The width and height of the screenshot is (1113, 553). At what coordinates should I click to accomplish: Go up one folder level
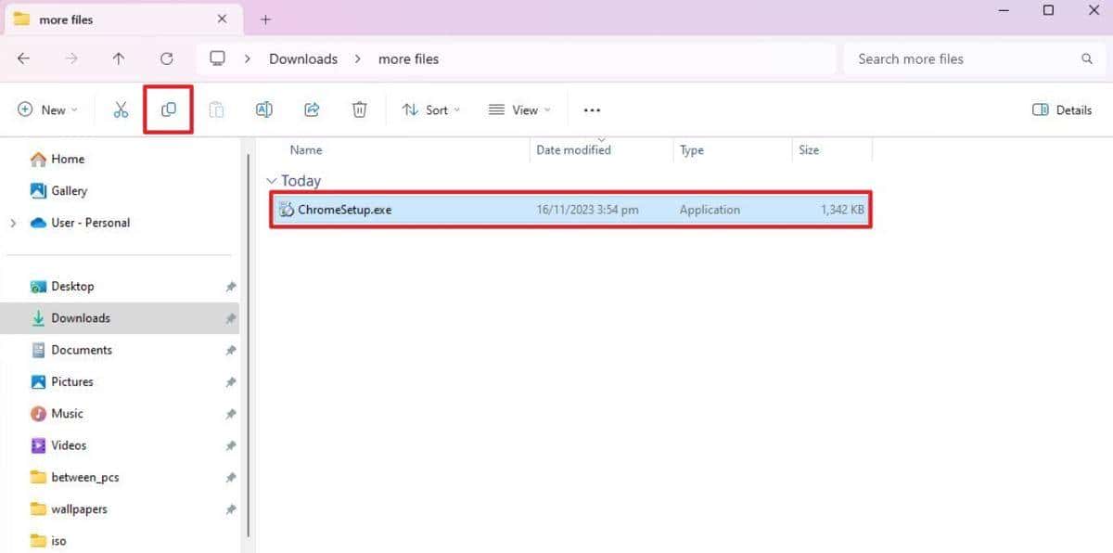119,58
